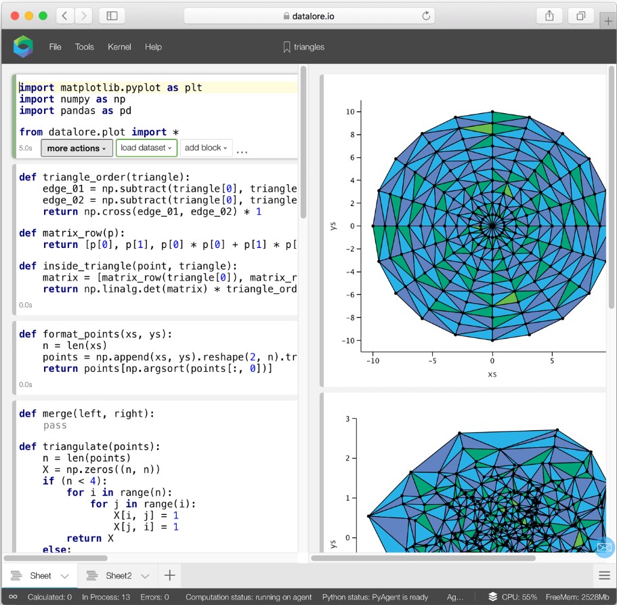617x605 pixels.
Task: Go back with Safari back arrow
Action: 65,16
